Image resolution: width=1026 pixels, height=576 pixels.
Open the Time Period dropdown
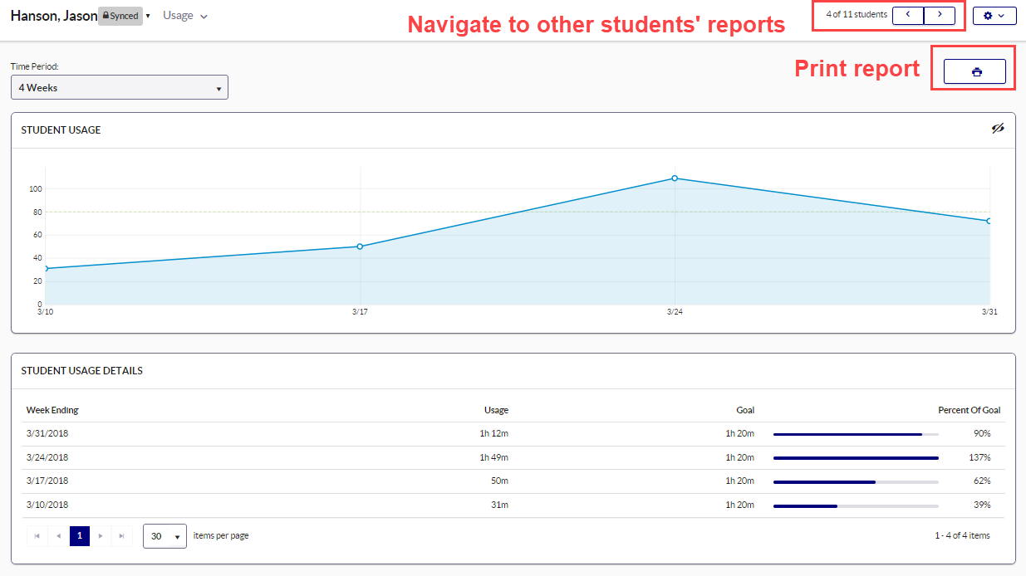click(x=119, y=87)
